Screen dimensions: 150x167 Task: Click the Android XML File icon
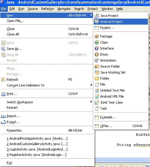(x=97, y=96)
